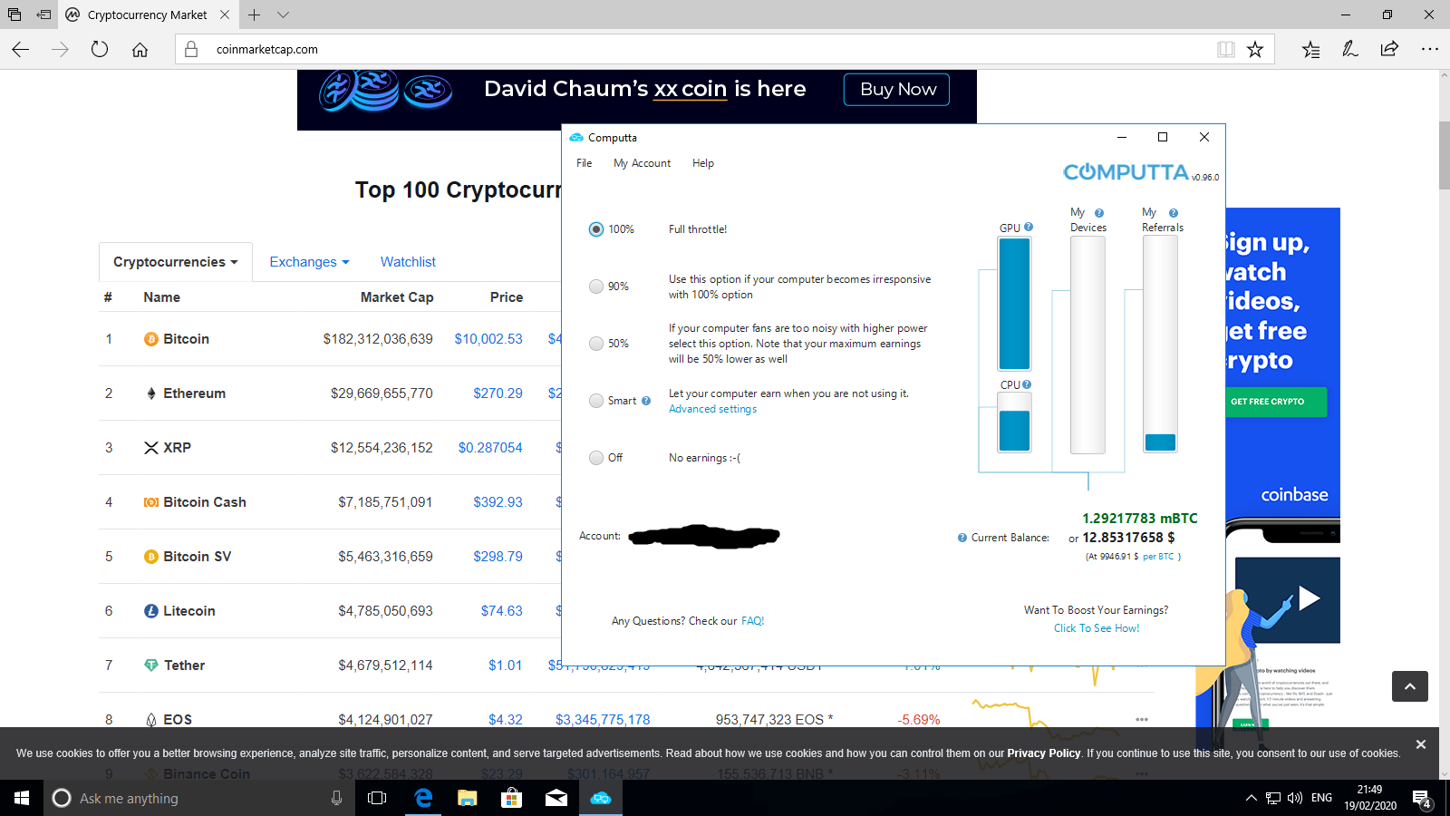Click the help icon next to Smart option

pyautogui.click(x=646, y=401)
